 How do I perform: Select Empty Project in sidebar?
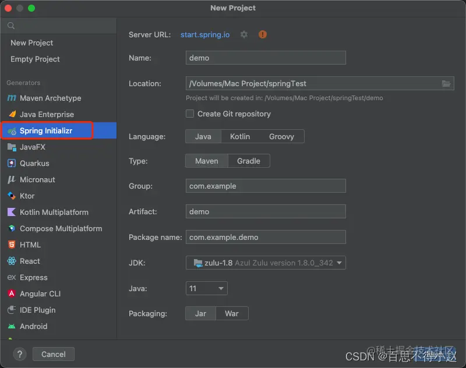(35, 59)
